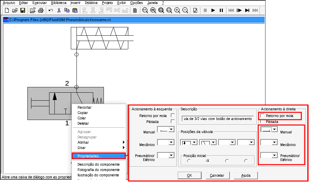This screenshot has height=182, width=309.
Task: Cut selection with scissors icon
Action: [x=59, y=10]
